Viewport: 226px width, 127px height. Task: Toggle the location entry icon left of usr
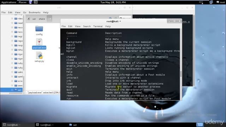[x=29, y=19]
